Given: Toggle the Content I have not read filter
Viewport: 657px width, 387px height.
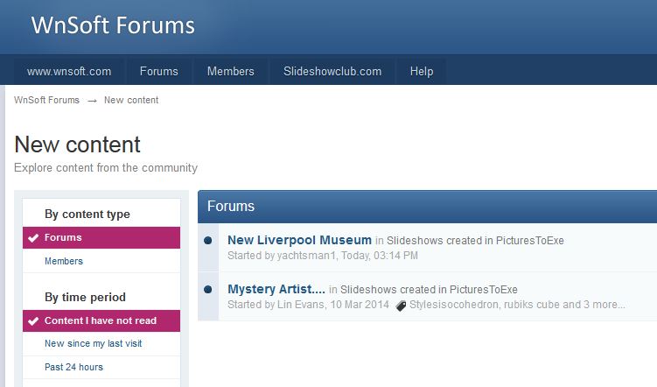Looking at the screenshot, I should pos(101,320).
